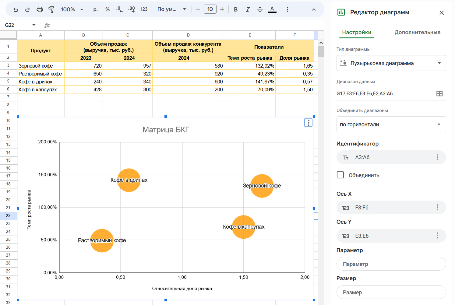Viewport: 455px width, 305px height.
Task: Switch to the Дополнительные tab
Action: point(418,32)
